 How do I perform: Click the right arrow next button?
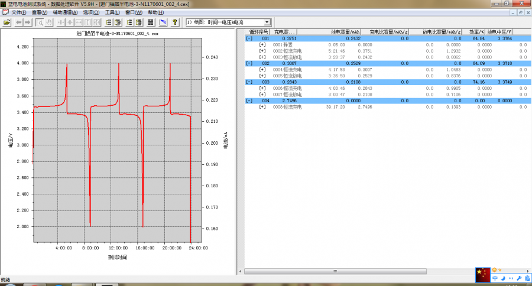pos(28,22)
